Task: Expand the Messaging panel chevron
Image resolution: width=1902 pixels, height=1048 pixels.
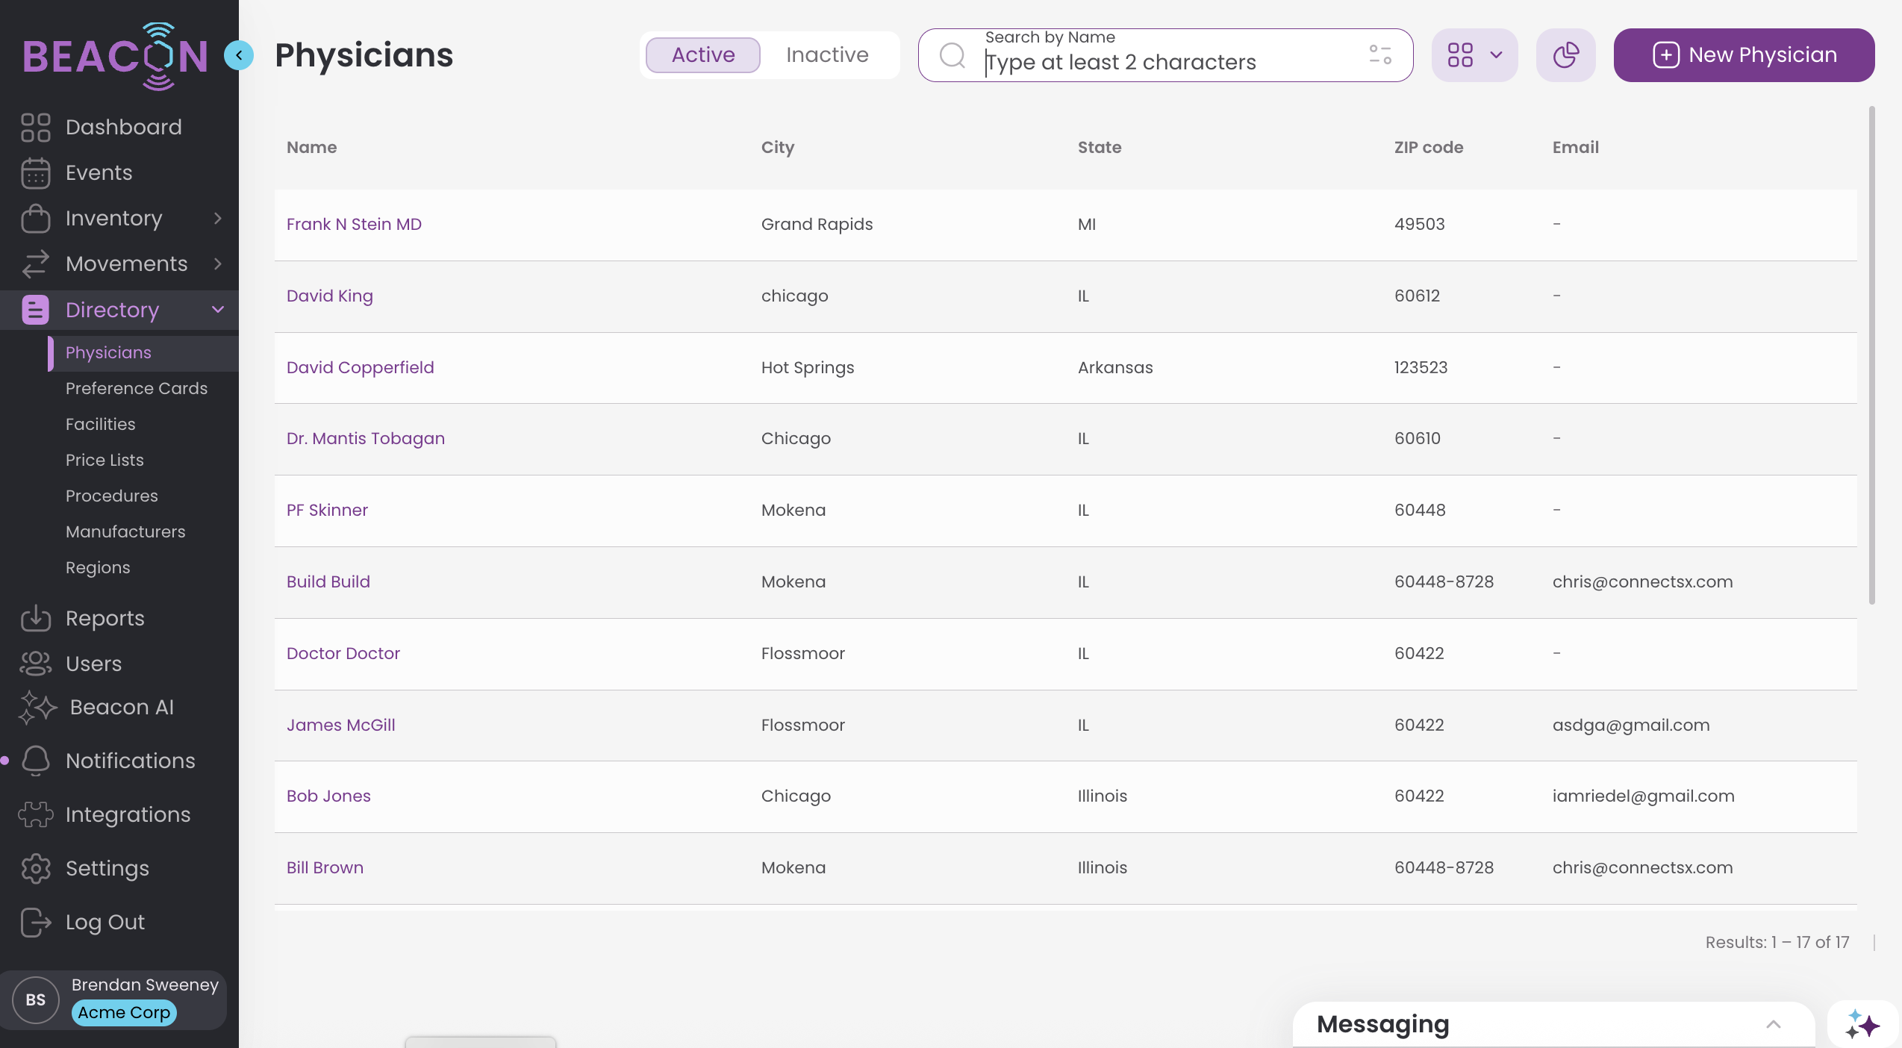Action: click(x=1774, y=1024)
